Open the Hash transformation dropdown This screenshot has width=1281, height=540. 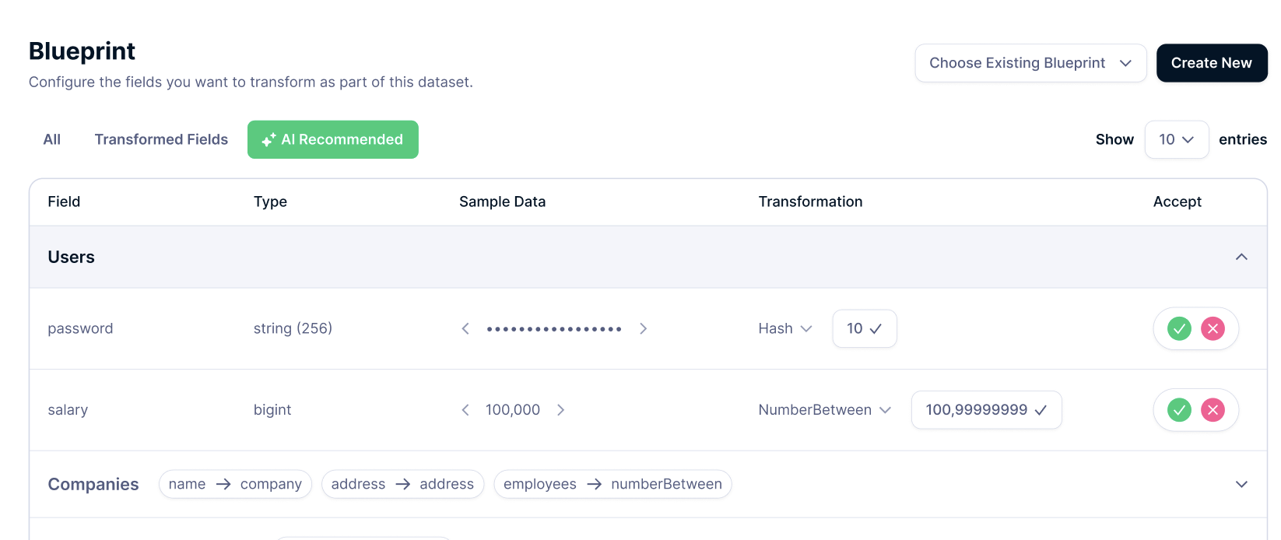pyautogui.click(x=784, y=329)
